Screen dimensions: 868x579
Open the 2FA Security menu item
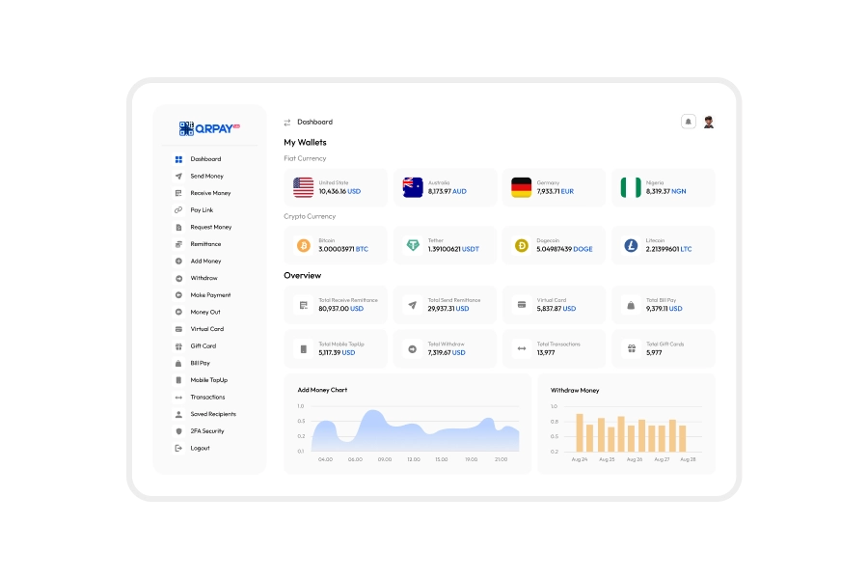pyautogui.click(x=206, y=431)
